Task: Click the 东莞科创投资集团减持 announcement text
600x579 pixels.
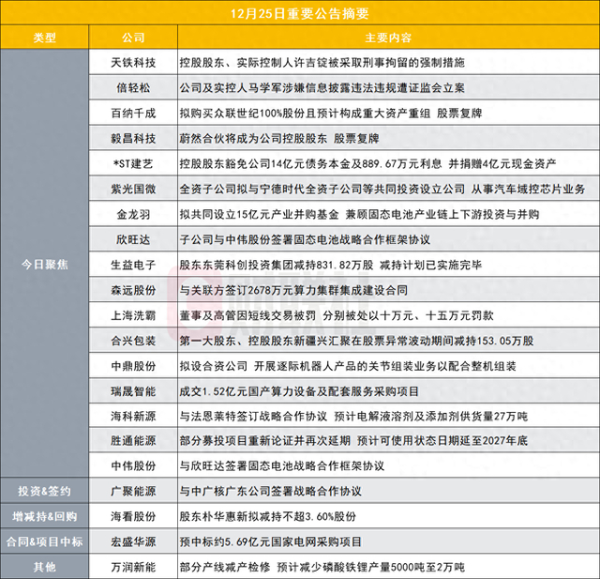Action: click(331, 265)
